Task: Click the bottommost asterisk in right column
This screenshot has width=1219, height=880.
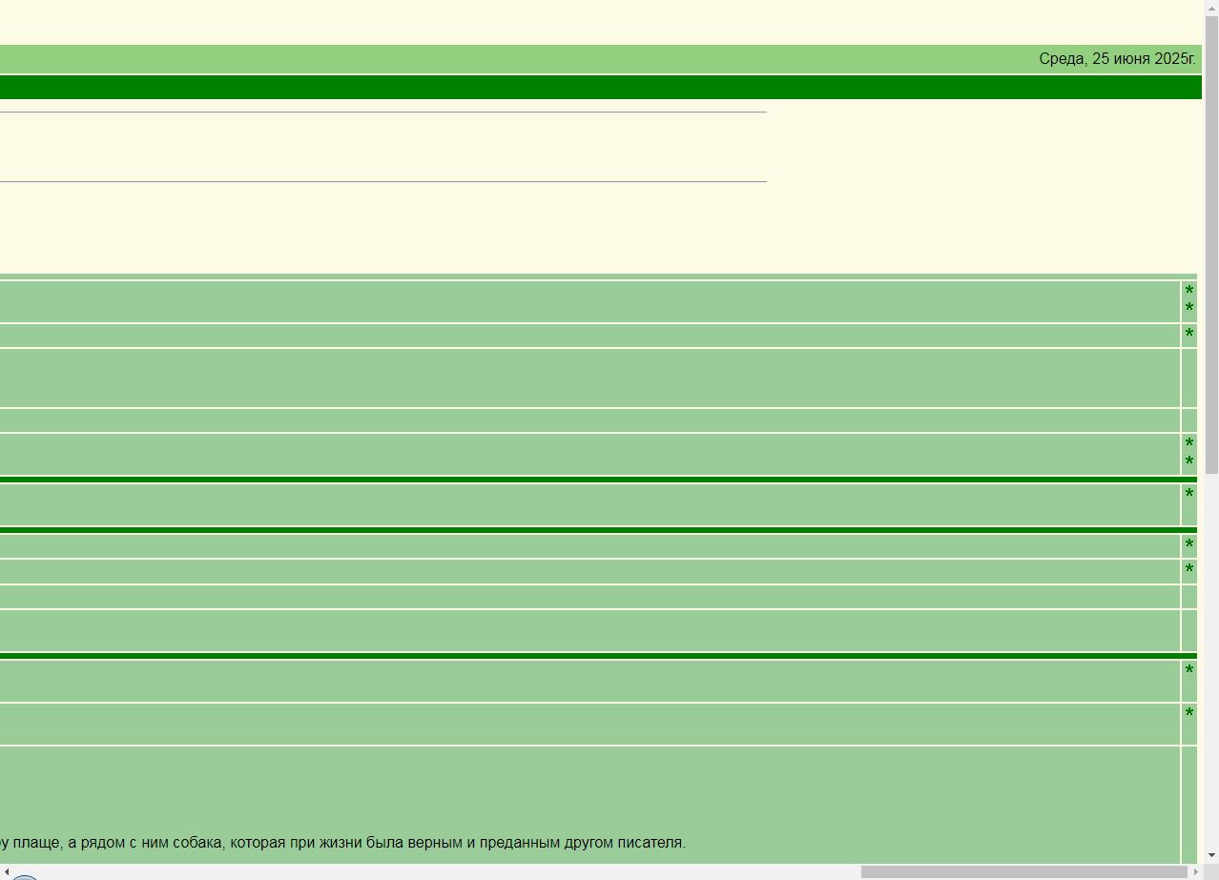Action: tap(1188, 714)
